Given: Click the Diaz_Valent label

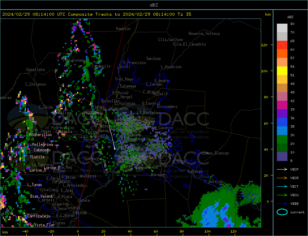Looking at the screenshot, I should tap(41, 196).
